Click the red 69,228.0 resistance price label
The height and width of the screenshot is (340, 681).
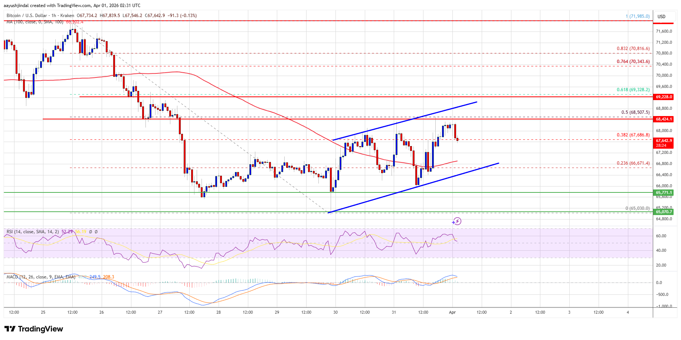664,97
